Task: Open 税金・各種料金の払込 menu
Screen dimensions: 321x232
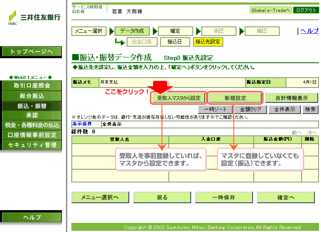Action: (32, 125)
